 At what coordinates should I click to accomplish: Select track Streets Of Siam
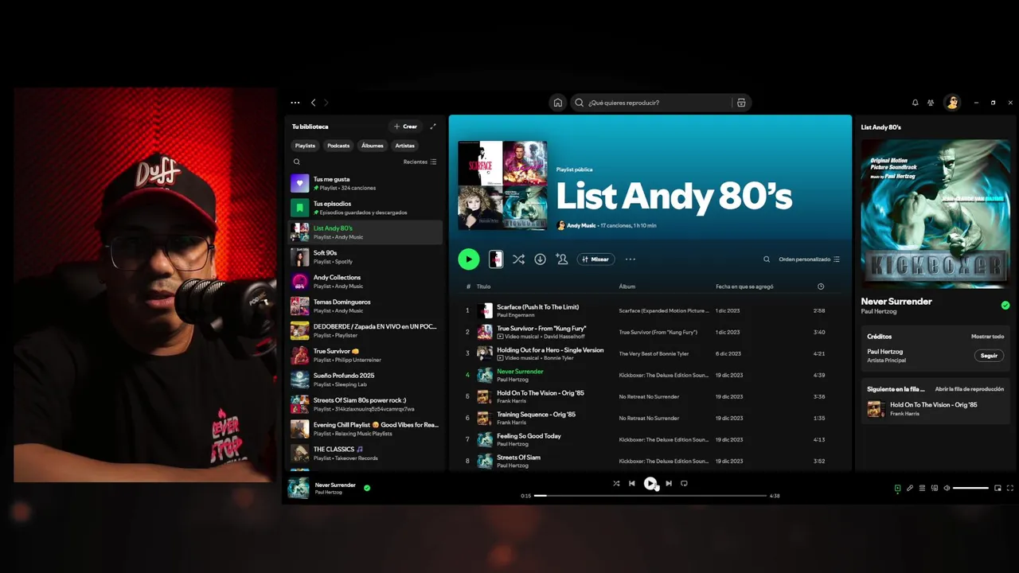click(x=650, y=461)
